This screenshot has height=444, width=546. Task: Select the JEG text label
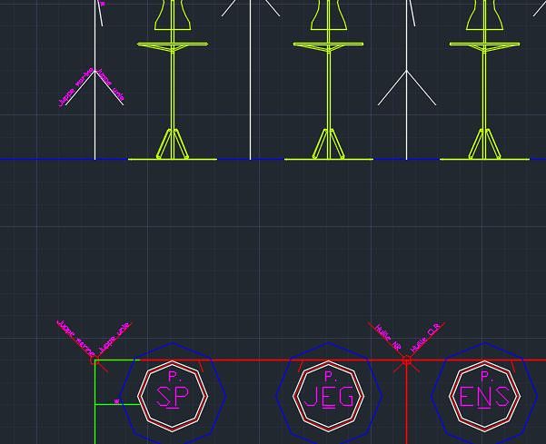[328, 398]
